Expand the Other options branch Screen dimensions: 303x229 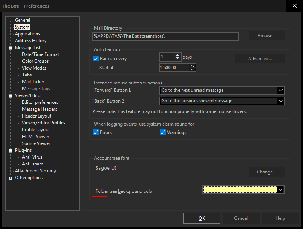10,178
